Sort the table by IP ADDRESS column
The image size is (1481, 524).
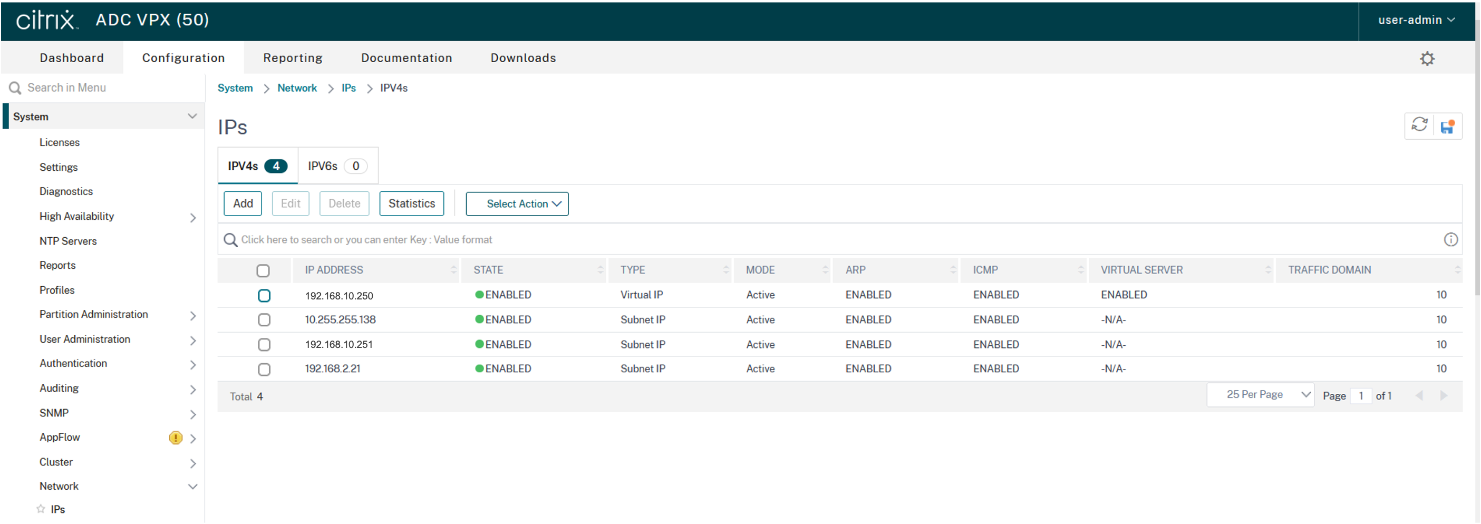334,270
